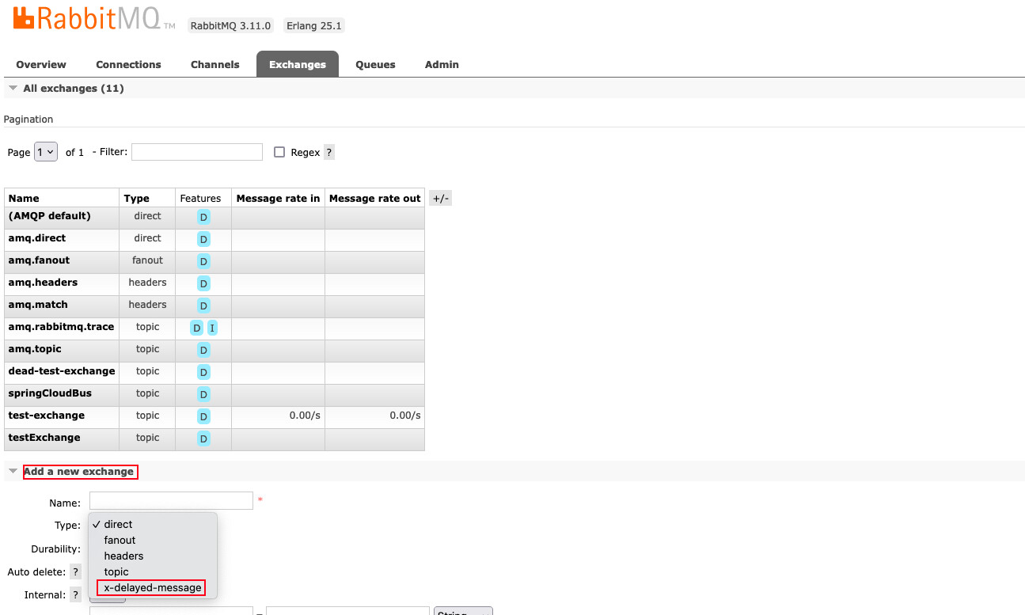
Task: Click the D badge for test-exchange
Action: coord(203,416)
